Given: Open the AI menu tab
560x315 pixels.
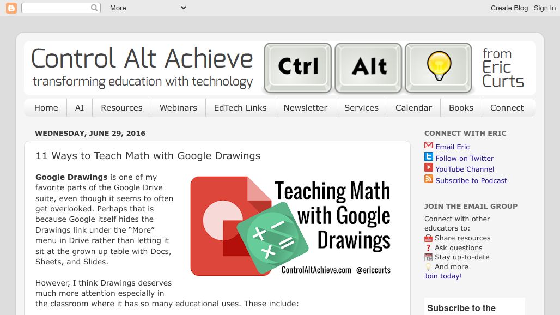Looking at the screenshot, I should click(x=80, y=108).
